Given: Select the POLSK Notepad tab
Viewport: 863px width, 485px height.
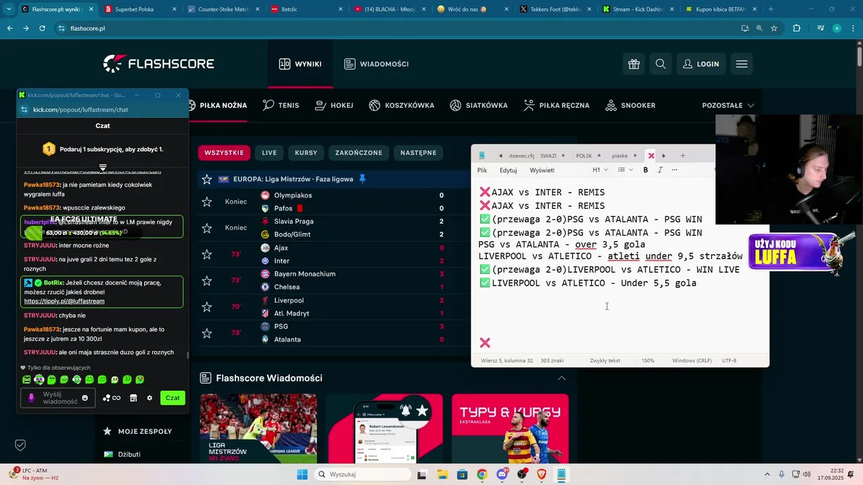Looking at the screenshot, I should click(x=588, y=156).
